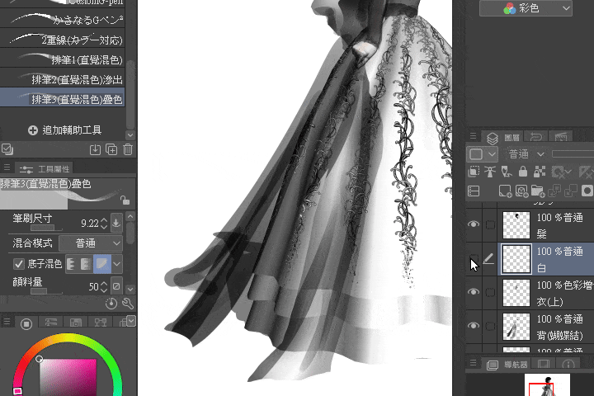Switch to the sub view tab
The height and width of the screenshot is (396, 594).
coord(543,364)
